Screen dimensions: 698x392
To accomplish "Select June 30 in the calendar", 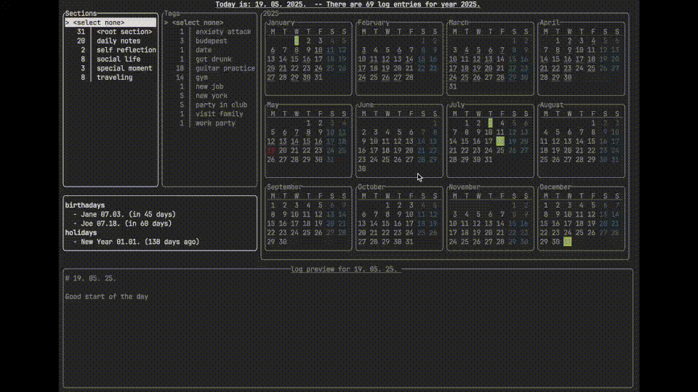I will pyautogui.click(x=362, y=168).
